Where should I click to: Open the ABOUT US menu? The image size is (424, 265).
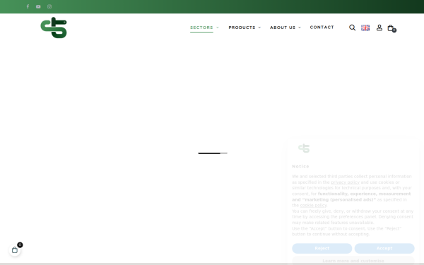point(283,28)
